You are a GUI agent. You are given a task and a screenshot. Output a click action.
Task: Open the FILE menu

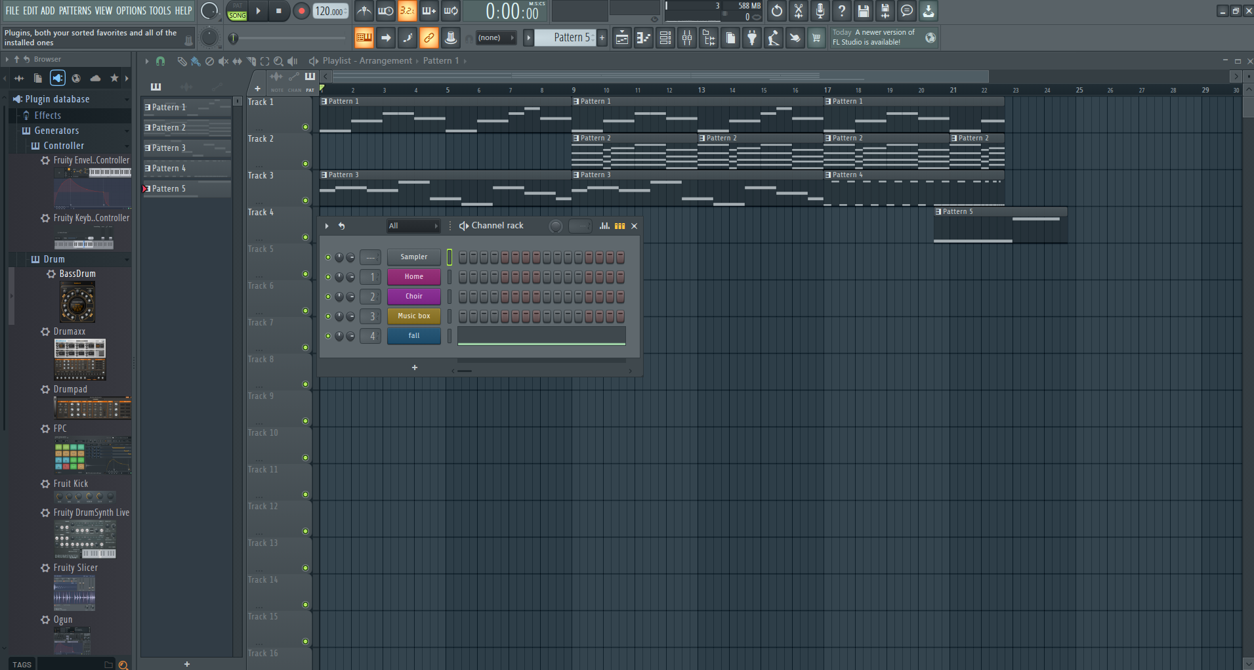click(x=12, y=10)
